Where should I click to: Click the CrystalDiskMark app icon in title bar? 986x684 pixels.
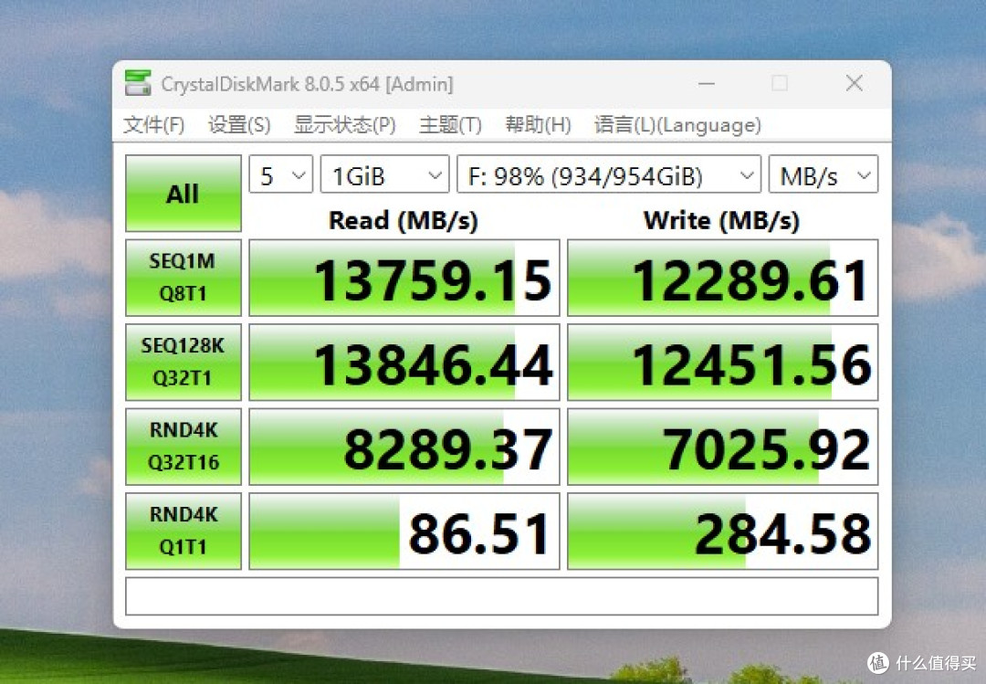click(x=138, y=83)
